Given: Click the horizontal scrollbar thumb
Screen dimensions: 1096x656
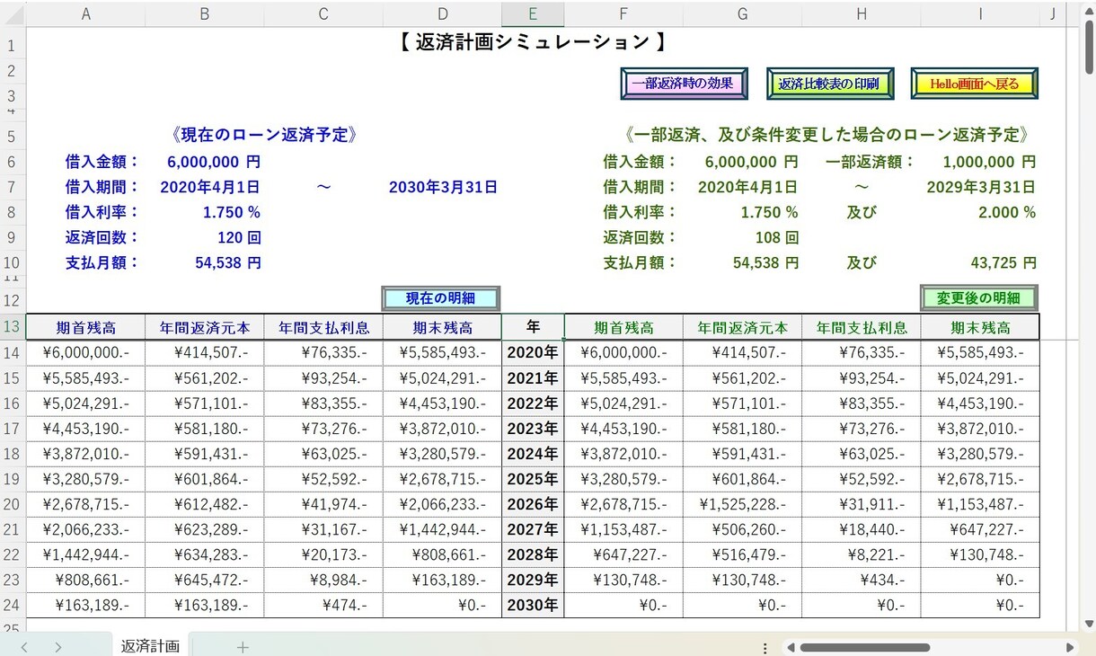Looking at the screenshot, I should pyautogui.click(x=864, y=647).
